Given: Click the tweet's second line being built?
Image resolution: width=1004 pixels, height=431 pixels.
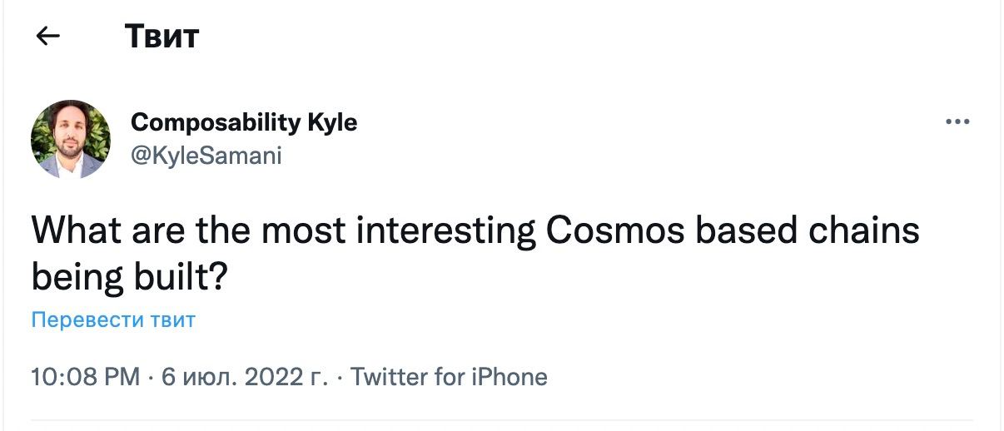Looking at the screenshot, I should click(x=129, y=278).
